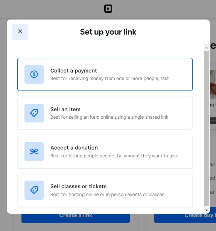Screen dimensions: 216x231
Task: Click the Create a link button behind dialog
Action: pos(76,218)
